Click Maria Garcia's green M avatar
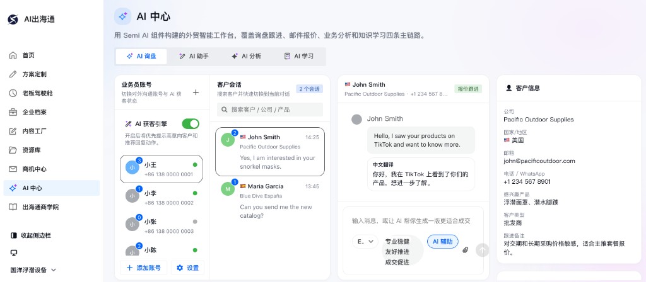This screenshot has width=646, height=282. 227,189
